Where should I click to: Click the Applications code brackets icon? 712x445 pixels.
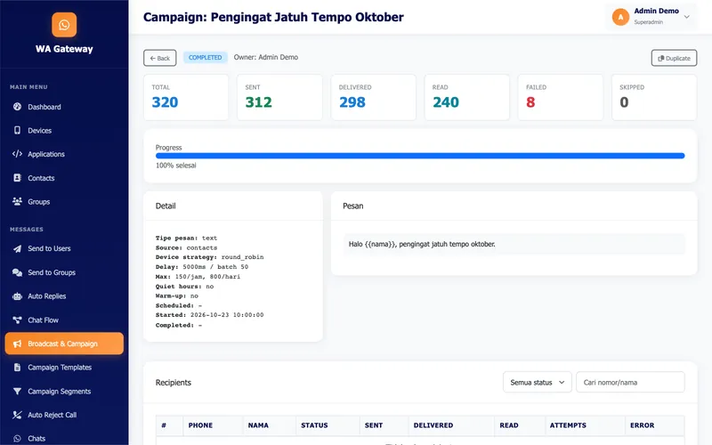click(x=17, y=154)
